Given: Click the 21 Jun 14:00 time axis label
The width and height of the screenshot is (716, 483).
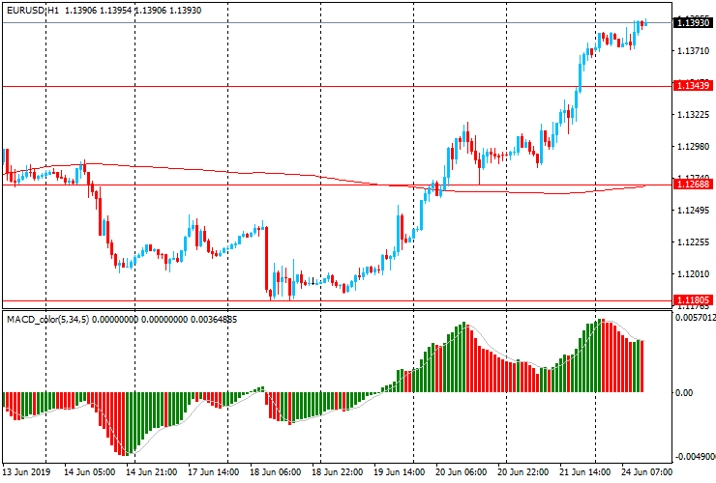Looking at the screenshot, I should (x=585, y=471).
